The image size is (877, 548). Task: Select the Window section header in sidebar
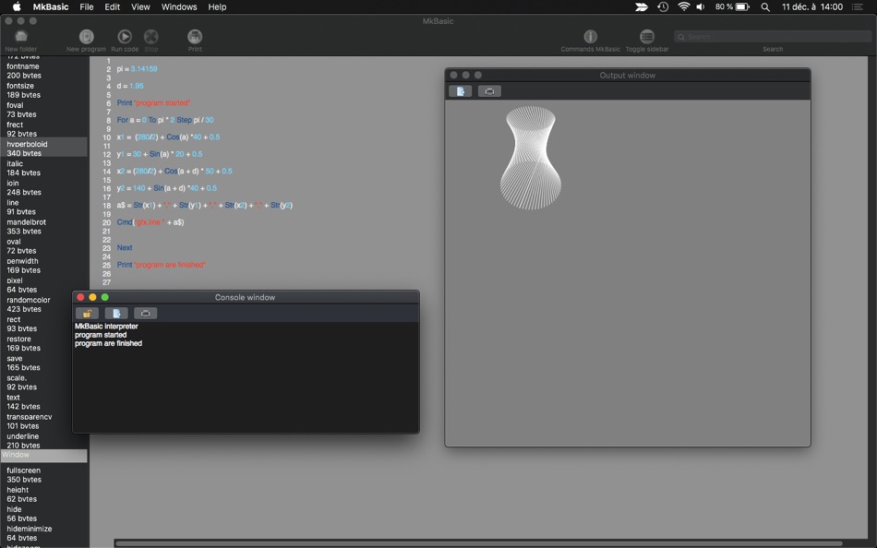(x=43, y=455)
